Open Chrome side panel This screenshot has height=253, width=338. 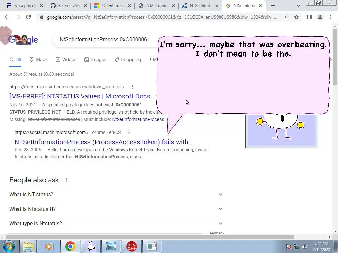click(x=310, y=17)
